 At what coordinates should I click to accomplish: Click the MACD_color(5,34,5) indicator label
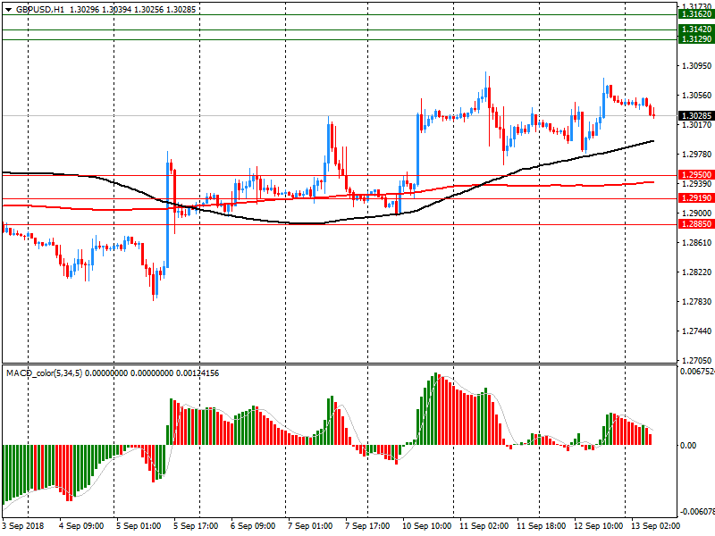click(44, 373)
